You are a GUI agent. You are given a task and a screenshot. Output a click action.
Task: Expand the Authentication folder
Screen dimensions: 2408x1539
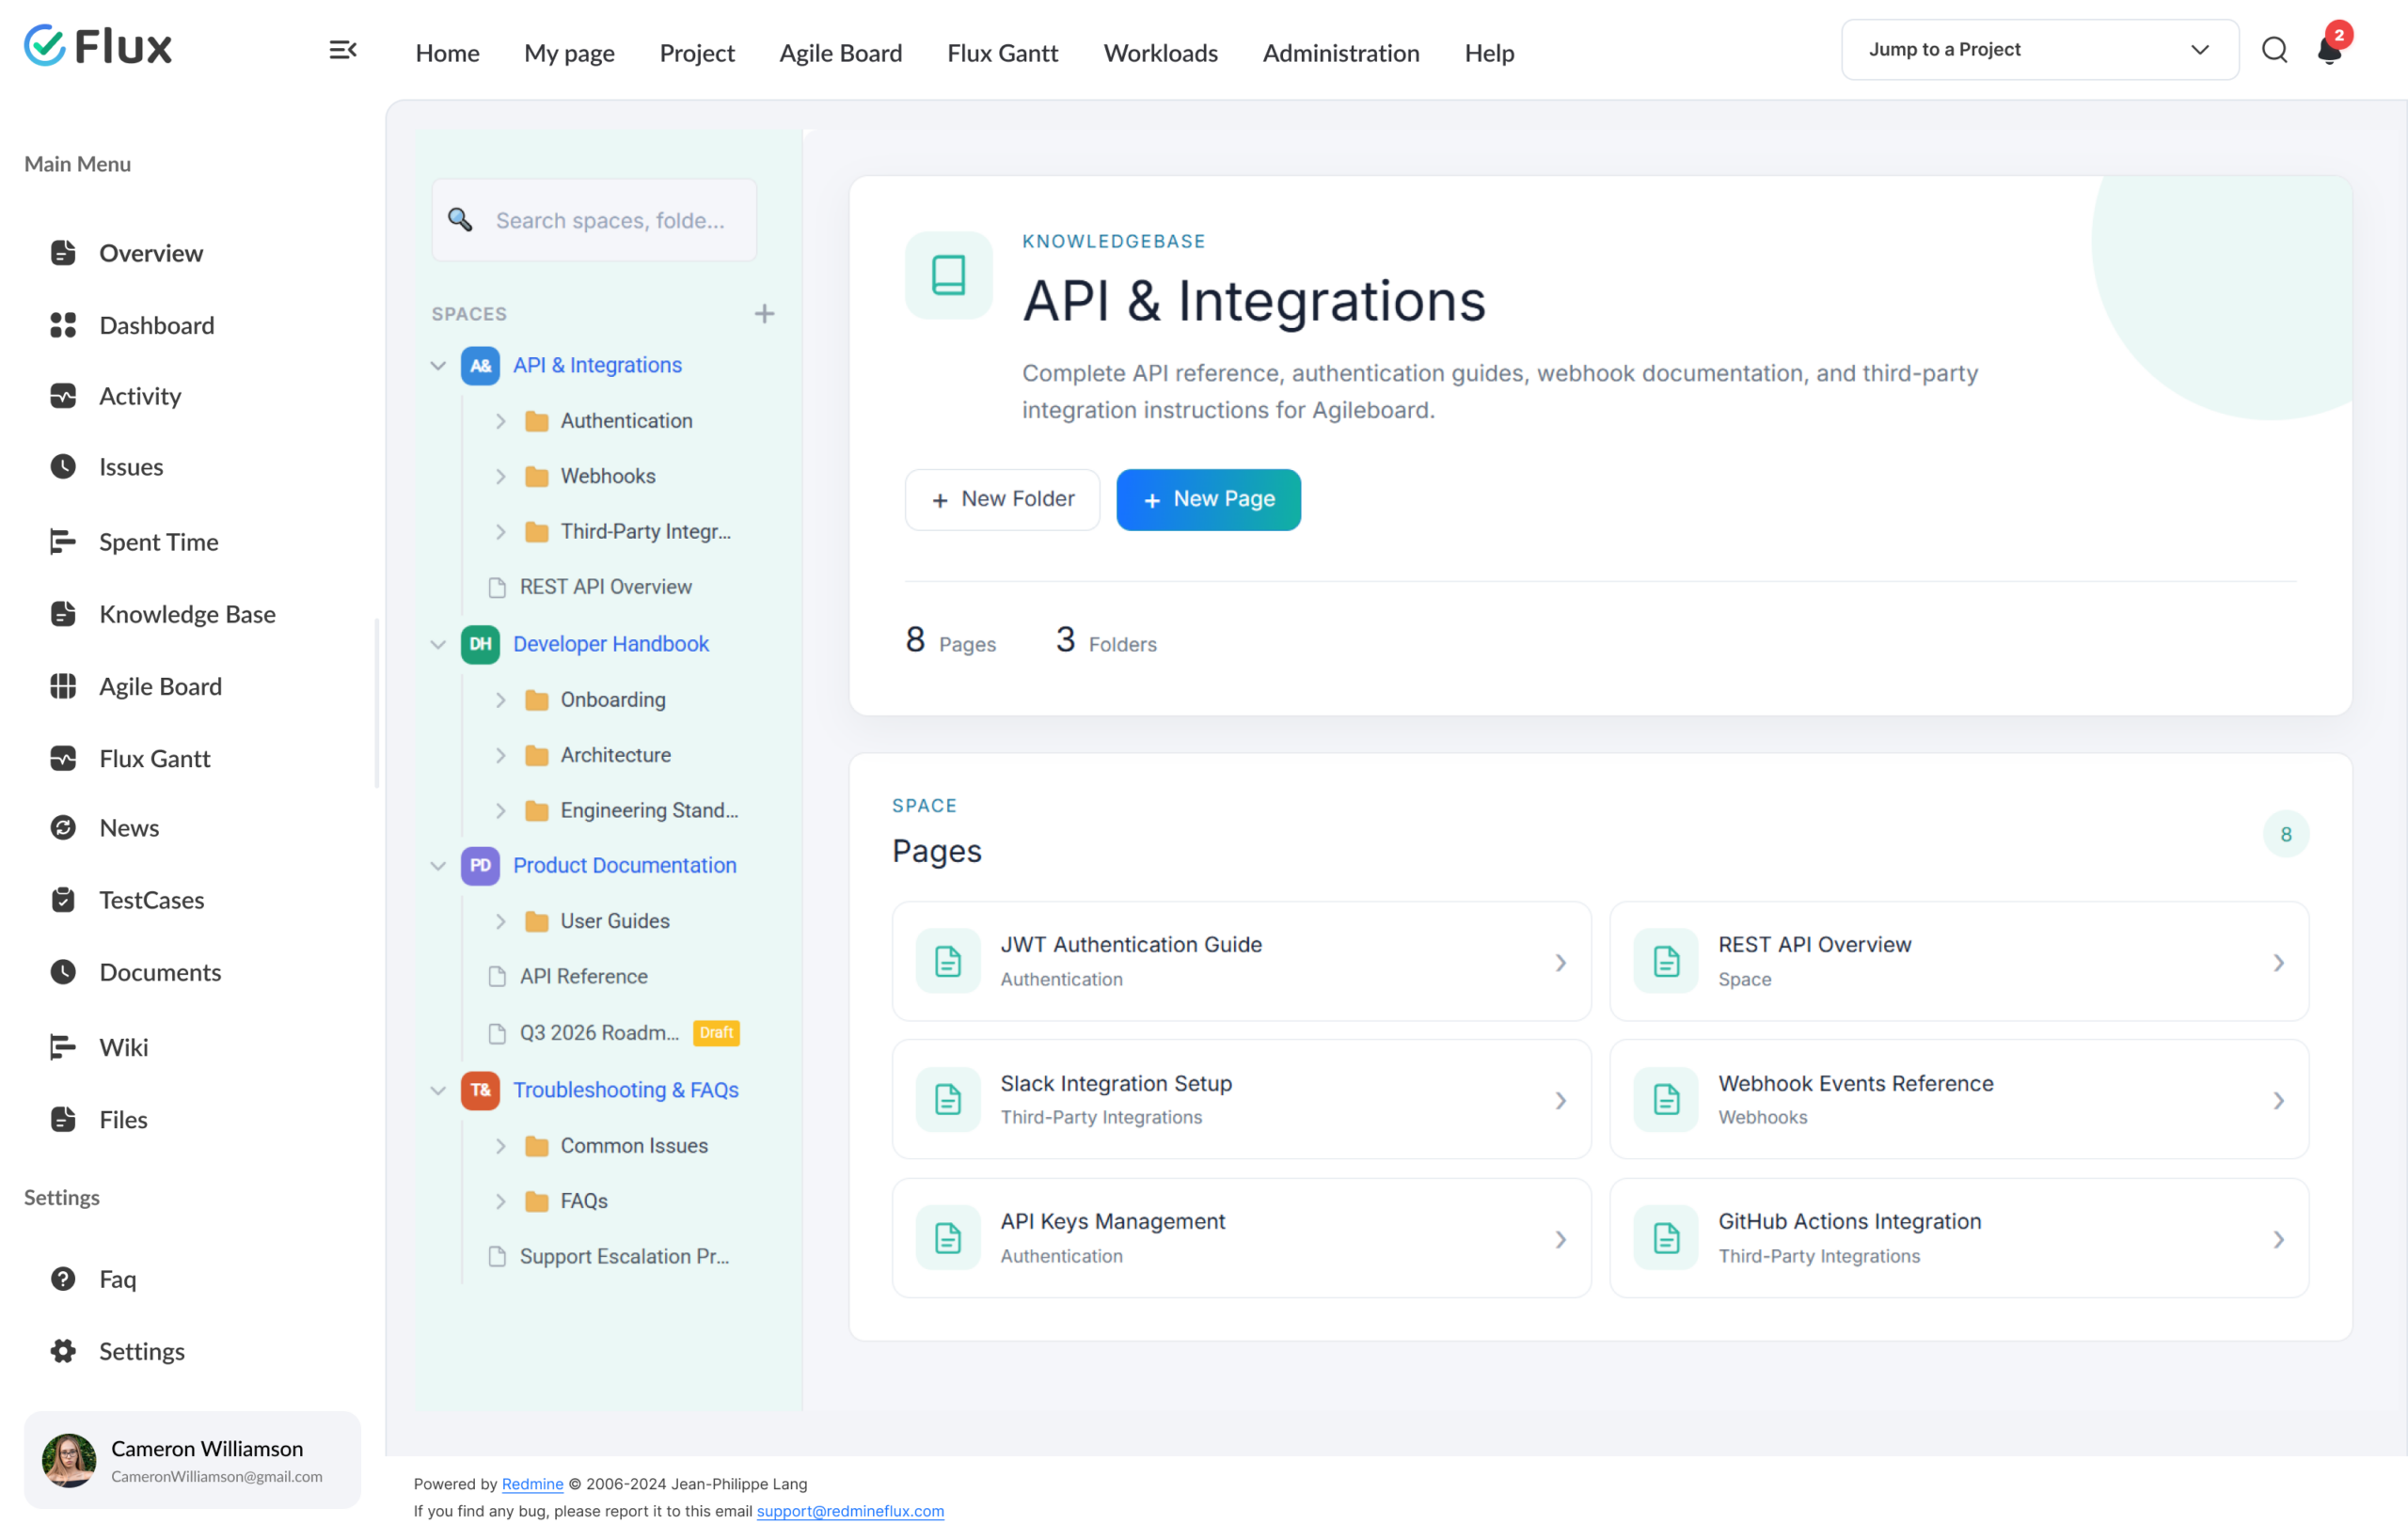[x=501, y=422]
